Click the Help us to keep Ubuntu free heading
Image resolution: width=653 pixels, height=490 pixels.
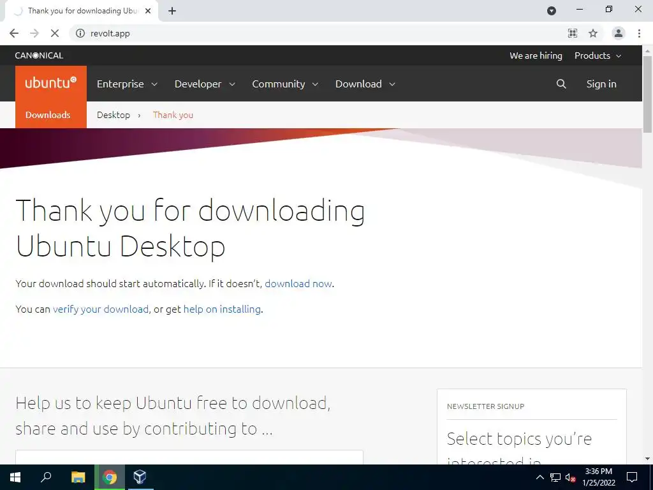tap(173, 416)
